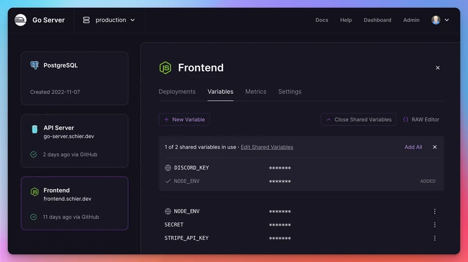The height and width of the screenshot is (262, 468).
Task: Open the Settings tab
Action: coord(290,92)
